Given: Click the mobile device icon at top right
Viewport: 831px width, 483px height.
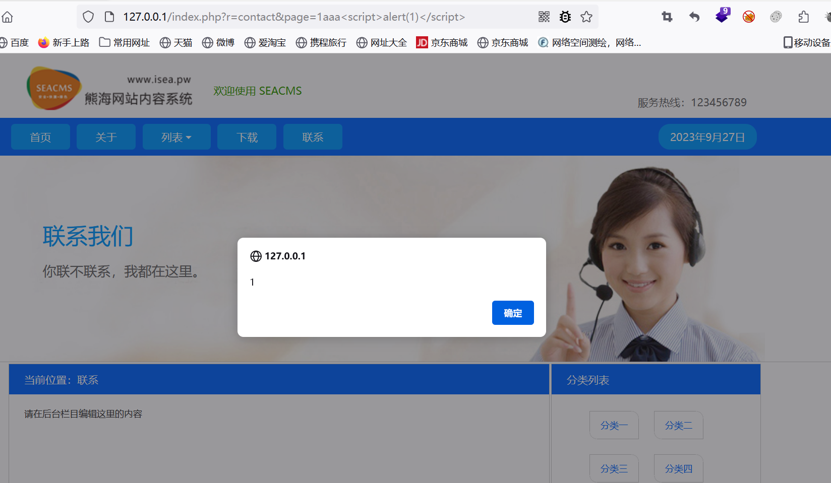Looking at the screenshot, I should coord(788,42).
